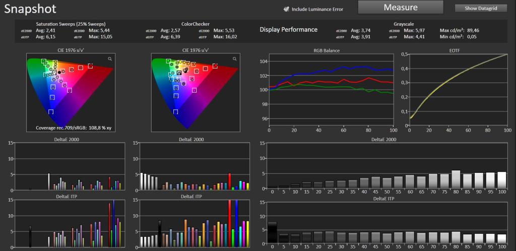
Task: Click the bottom blue target square in Saturation Sweeps gamut
Action: click(51, 112)
